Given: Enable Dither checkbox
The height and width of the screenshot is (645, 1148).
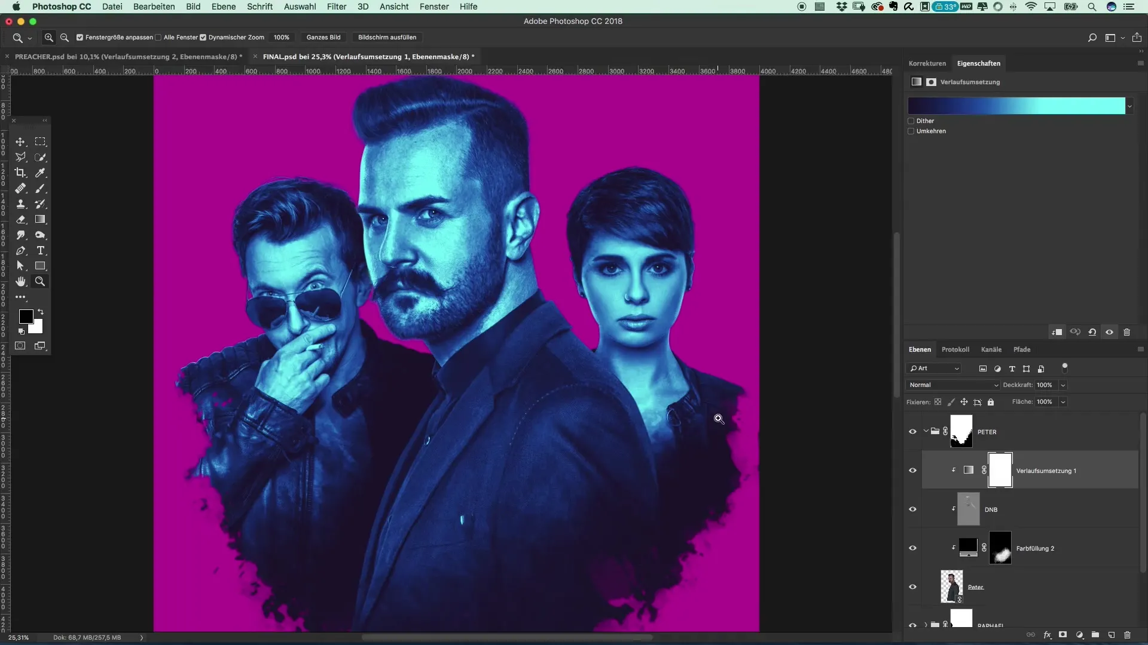Looking at the screenshot, I should point(911,121).
